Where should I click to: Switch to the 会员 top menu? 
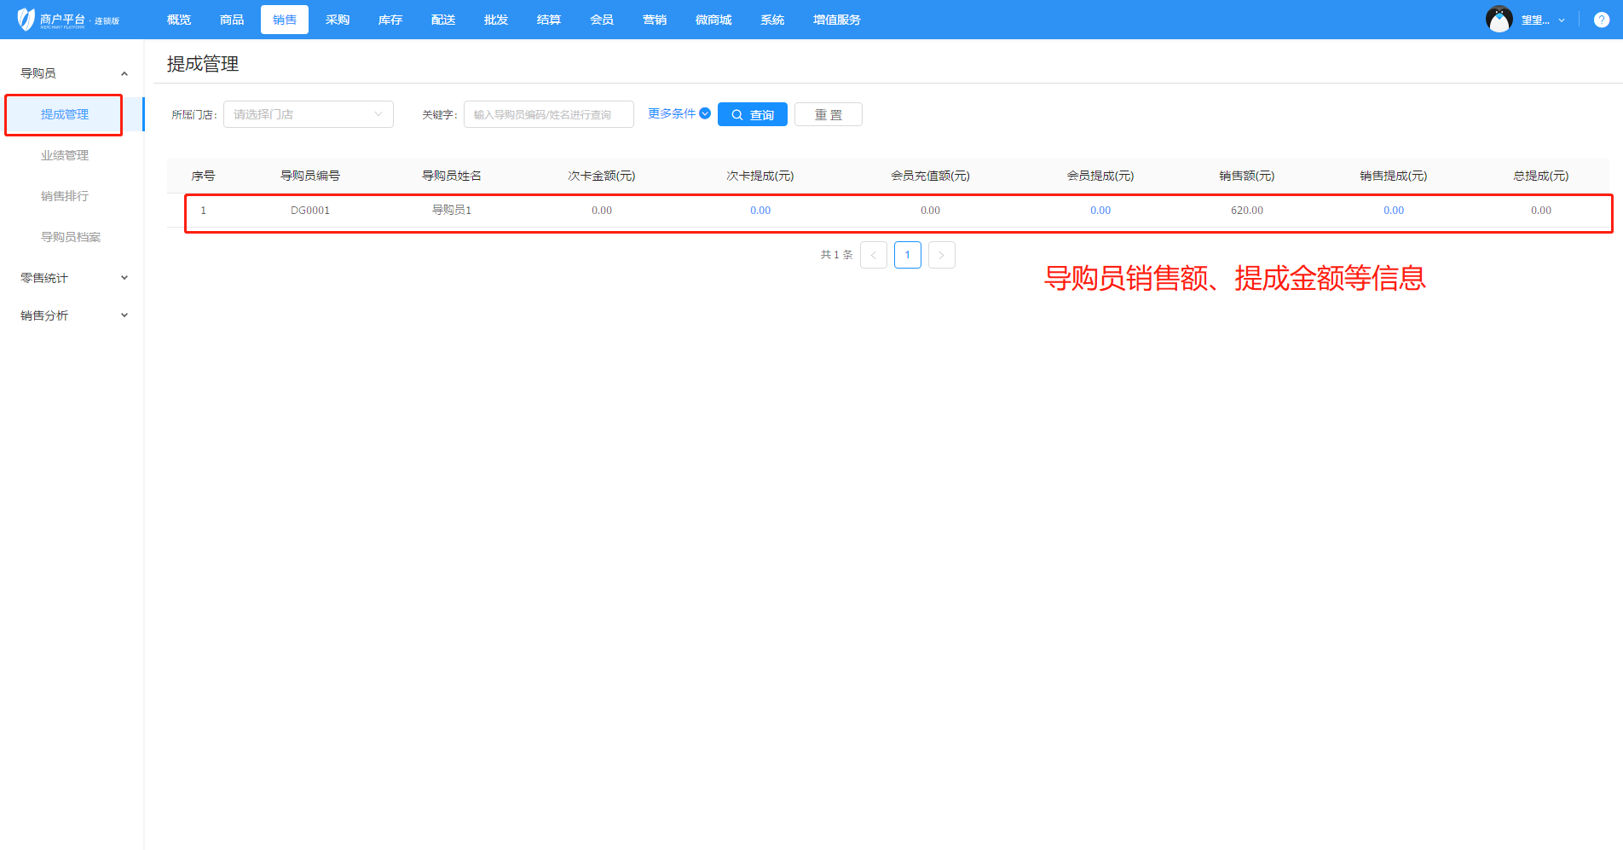point(601,20)
